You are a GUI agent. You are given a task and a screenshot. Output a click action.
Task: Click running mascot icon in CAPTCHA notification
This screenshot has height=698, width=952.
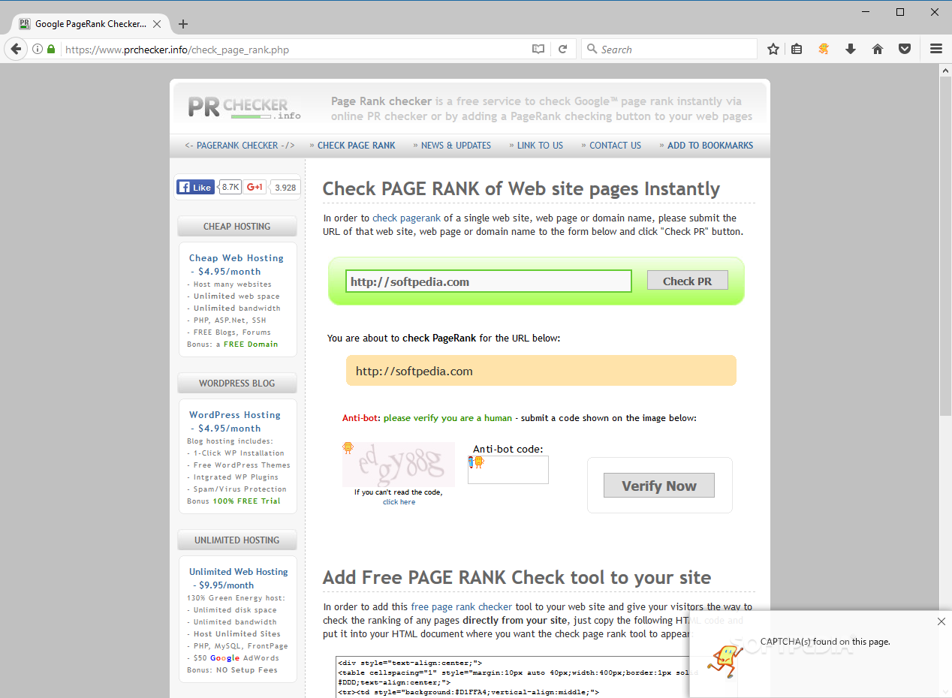tap(725, 661)
